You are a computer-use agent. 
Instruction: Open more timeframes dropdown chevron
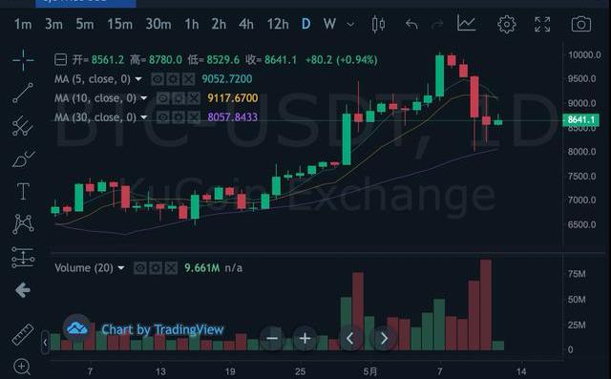pyautogui.click(x=350, y=25)
